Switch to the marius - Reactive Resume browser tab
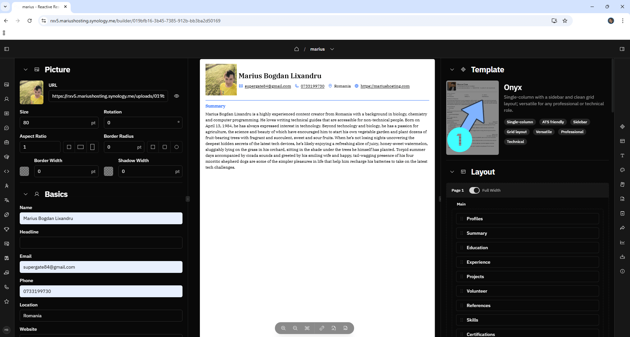Screen dimensions: 630x337 click(x=39, y=7)
